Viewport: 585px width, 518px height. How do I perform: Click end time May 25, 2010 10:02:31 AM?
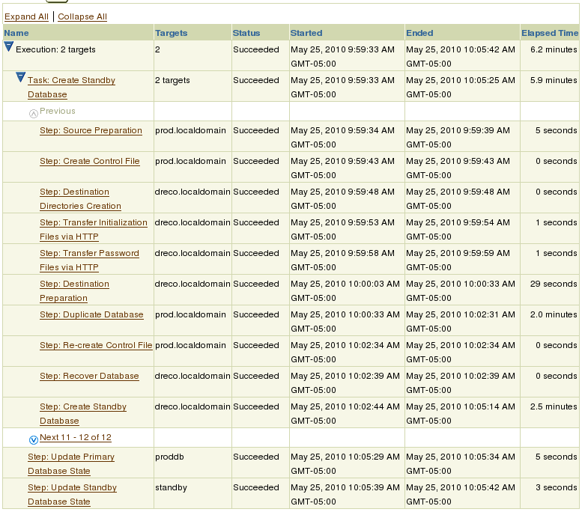461,321
